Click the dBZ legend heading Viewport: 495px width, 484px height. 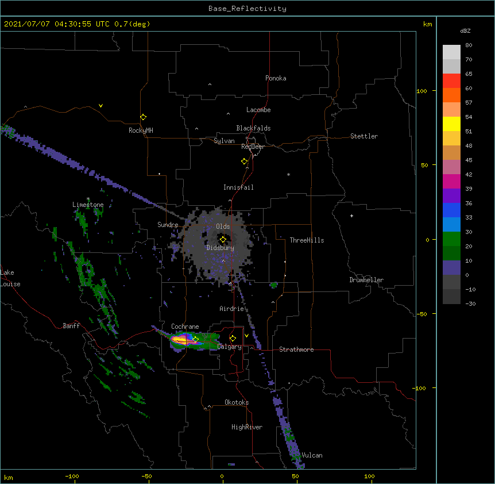point(465,30)
